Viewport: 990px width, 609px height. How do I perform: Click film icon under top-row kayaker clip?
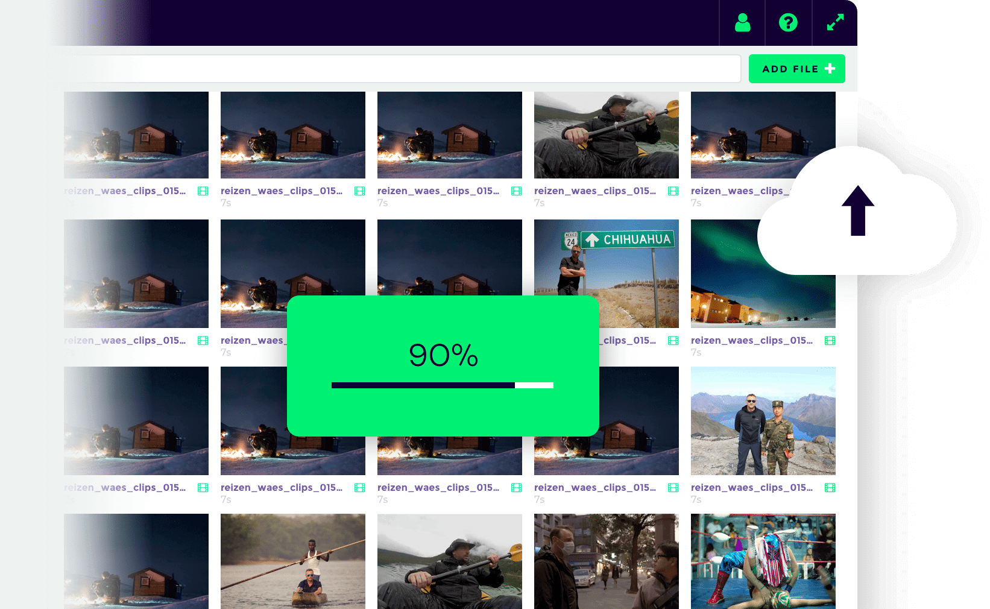click(x=673, y=191)
